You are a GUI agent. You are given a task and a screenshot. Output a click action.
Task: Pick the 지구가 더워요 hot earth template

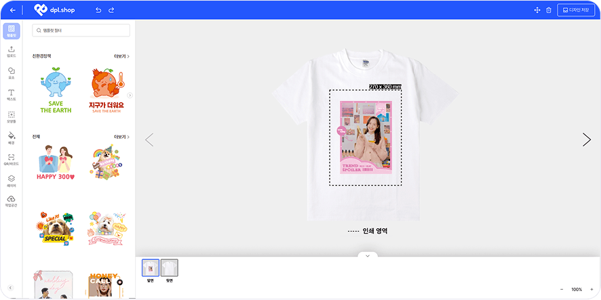pyautogui.click(x=106, y=90)
